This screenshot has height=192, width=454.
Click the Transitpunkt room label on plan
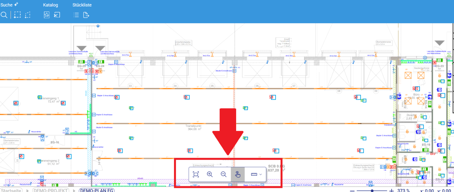click(x=193, y=126)
